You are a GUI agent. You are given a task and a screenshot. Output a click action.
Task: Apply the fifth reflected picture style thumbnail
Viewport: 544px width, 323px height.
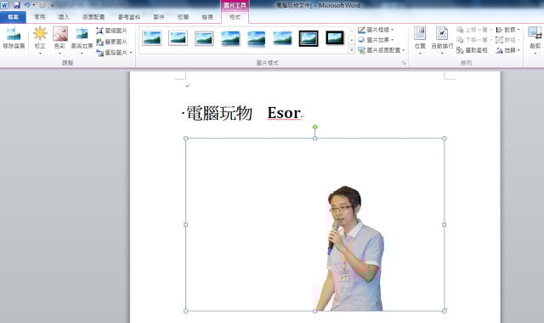pos(257,38)
